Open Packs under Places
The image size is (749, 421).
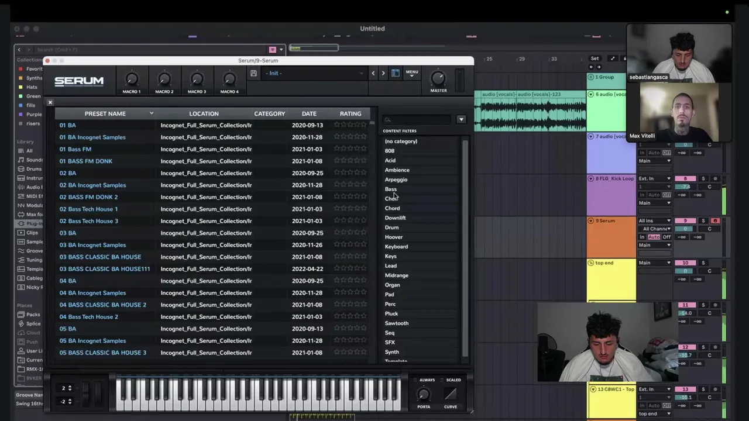[29, 315]
